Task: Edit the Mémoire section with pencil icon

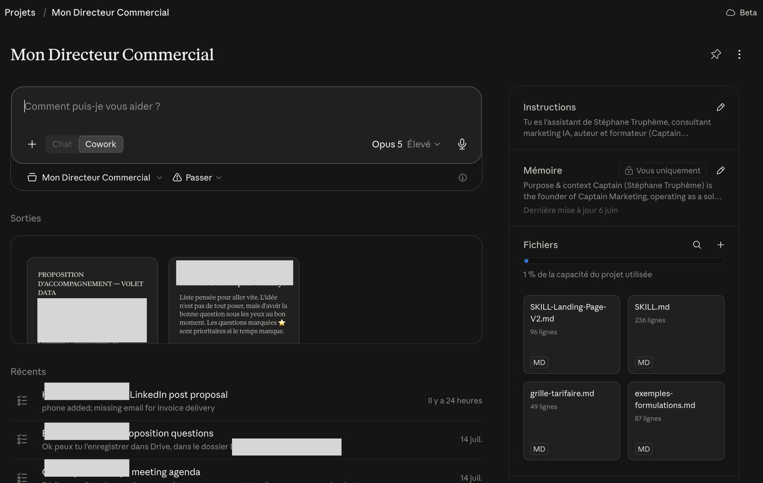Action: coord(720,171)
